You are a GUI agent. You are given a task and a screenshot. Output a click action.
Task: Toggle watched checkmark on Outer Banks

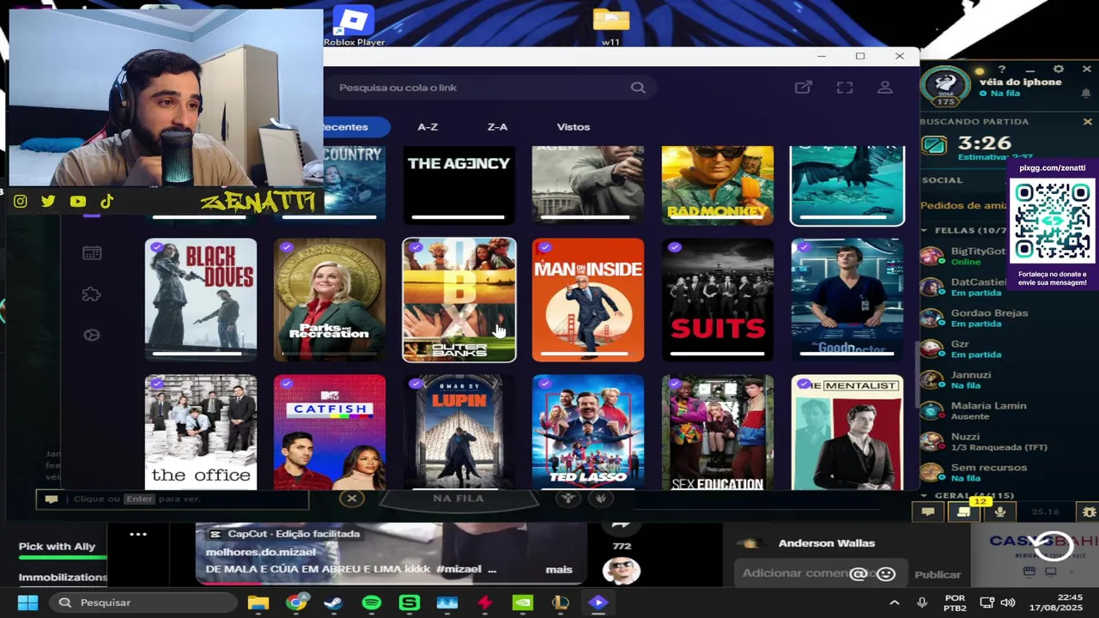coord(416,247)
